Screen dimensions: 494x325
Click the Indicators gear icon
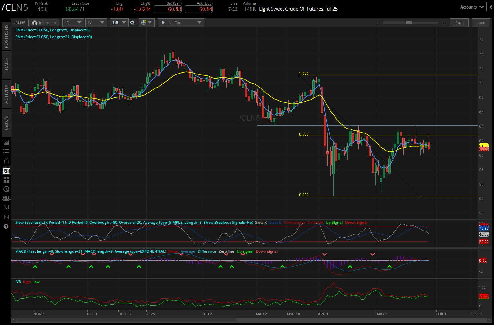pyautogui.click(x=34, y=23)
